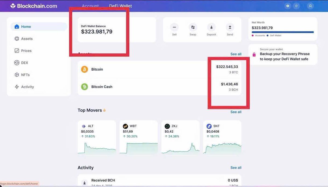Click See all for Assets
The width and height of the screenshot is (328, 187).
pyautogui.click(x=236, y=54)
